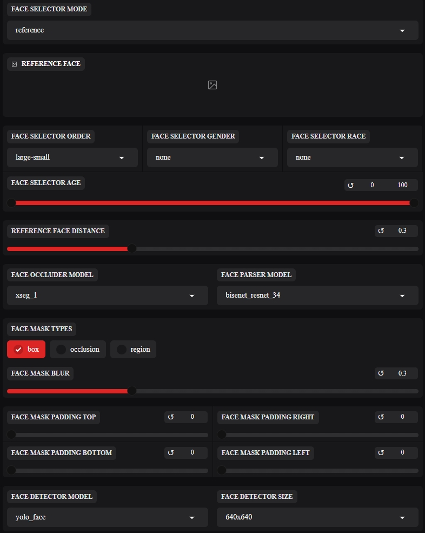Click the Face Mask Padding Right slider
The height and width of the screenshot is (533, 425).
coord(317,435)
